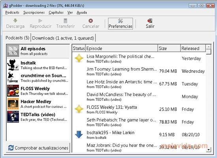Sort episodes by the Size column header
The image size is (217, 158).
pyautogui.click(x=169, y=48)
